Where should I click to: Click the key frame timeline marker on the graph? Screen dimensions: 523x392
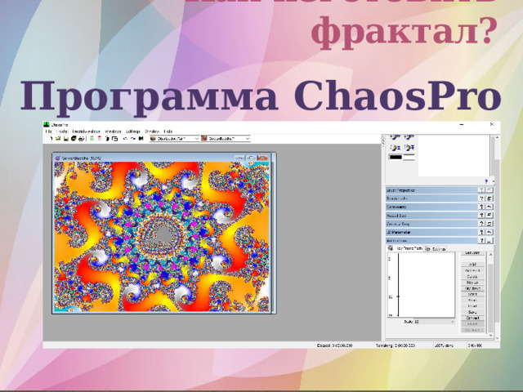[x=398, y=296]
